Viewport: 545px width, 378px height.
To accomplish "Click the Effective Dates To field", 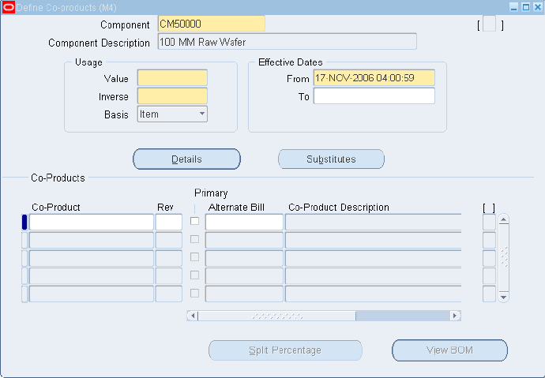I will pyautogui.click(x=374, y=95).
